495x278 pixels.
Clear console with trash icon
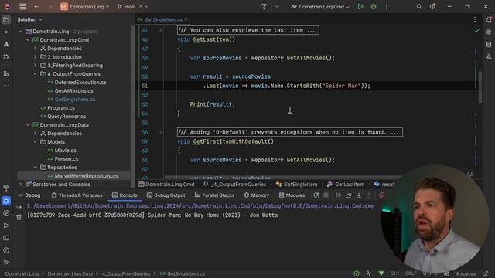point(19,217)
